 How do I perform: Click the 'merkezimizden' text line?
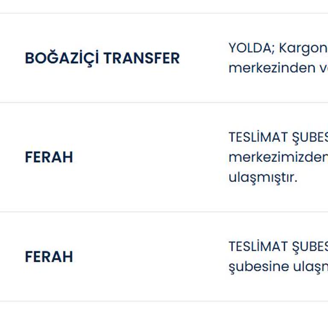tap(278, 157)
